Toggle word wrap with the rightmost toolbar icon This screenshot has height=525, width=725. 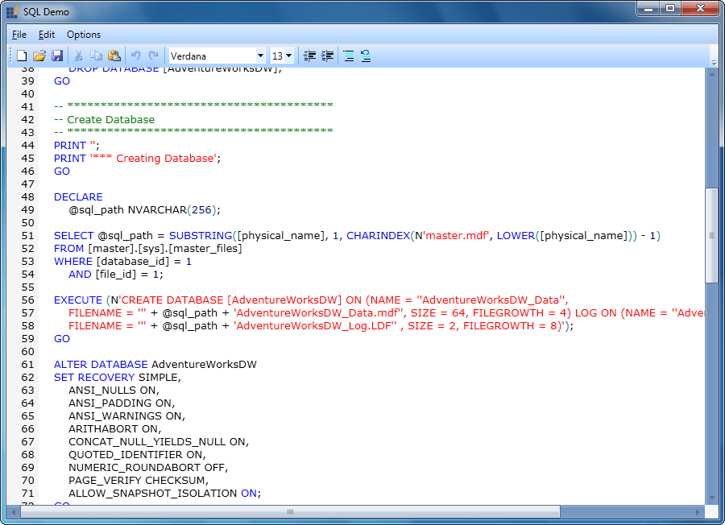(366, 56)
